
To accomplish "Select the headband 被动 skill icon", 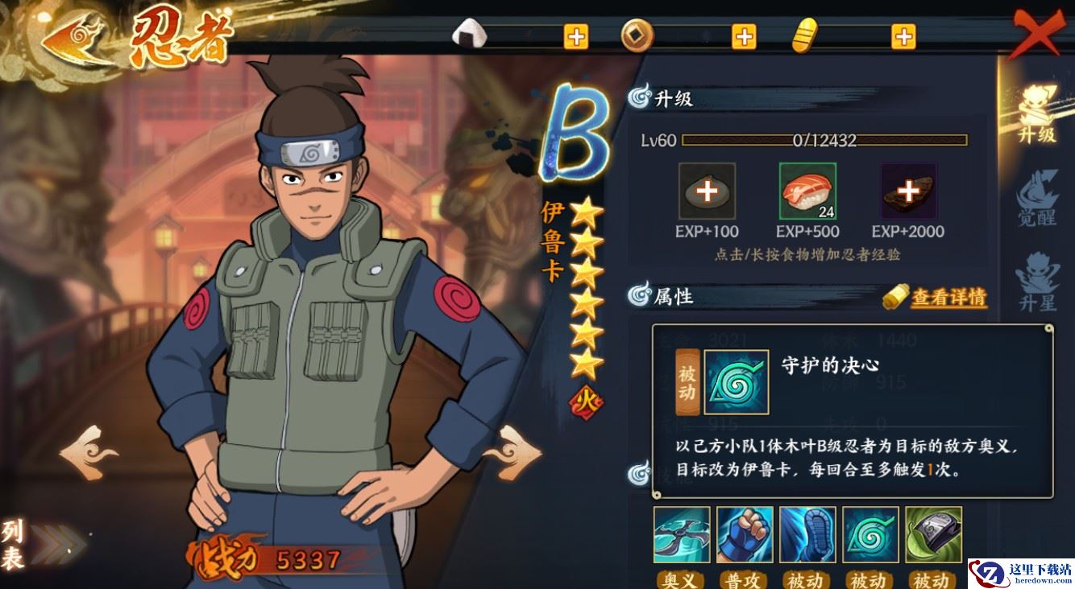I will (x=933, y=535).
